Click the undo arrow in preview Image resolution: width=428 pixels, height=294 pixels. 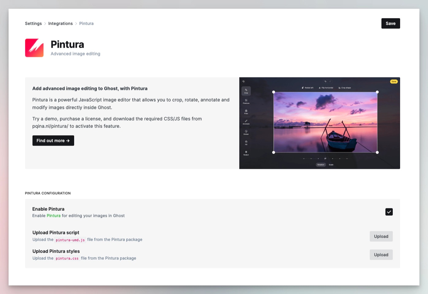325,82
